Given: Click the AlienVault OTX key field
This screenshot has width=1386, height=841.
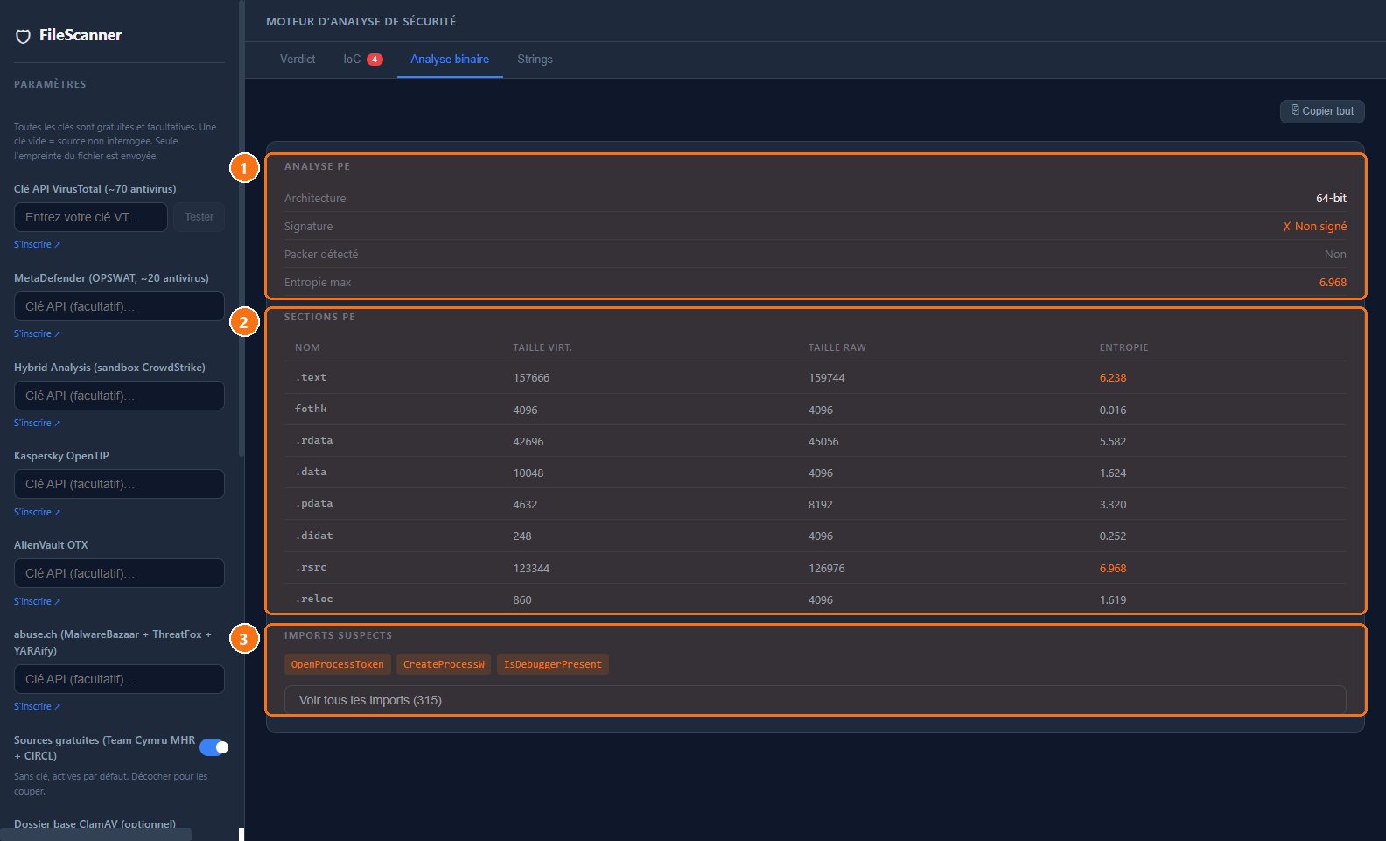Looking at the screenshot, I should pyautogui.click(x=119, y=573).
